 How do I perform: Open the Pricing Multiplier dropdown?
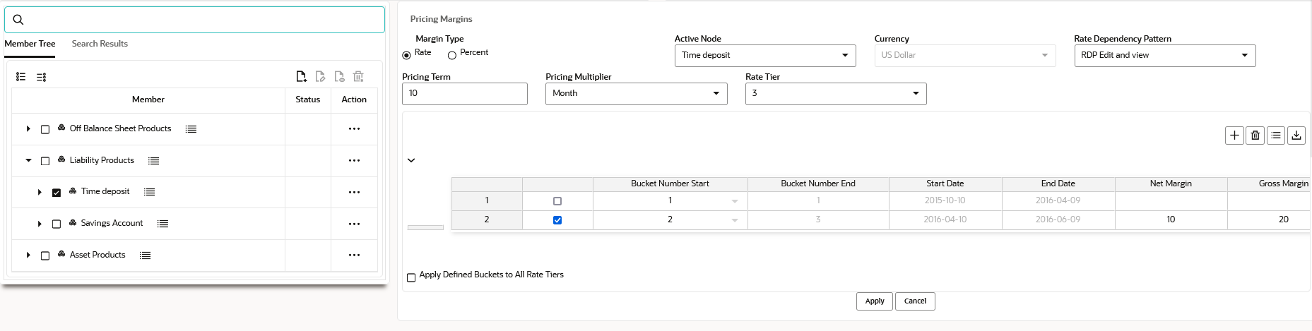pyautogui.click(x=636, y=94)
